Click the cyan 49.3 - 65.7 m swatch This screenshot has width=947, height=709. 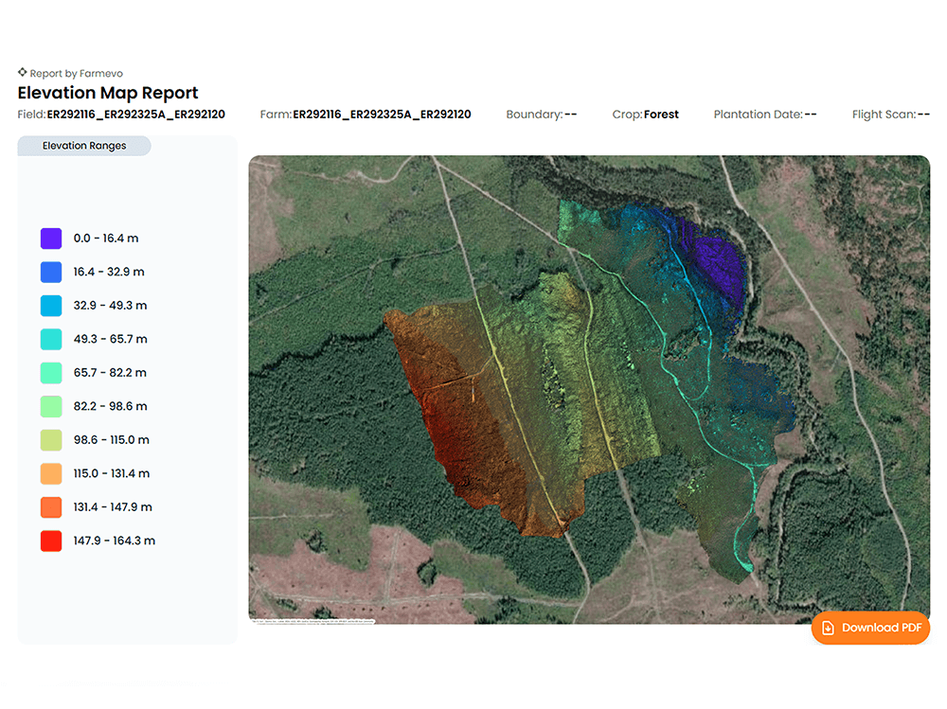51,339
